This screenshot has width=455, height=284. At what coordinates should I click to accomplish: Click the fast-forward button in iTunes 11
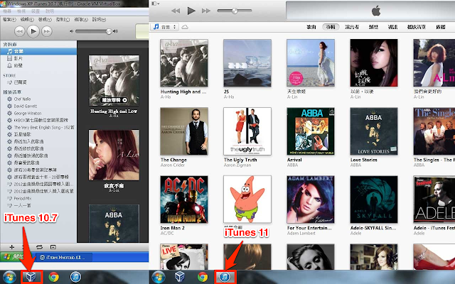[x=206, y=11]
